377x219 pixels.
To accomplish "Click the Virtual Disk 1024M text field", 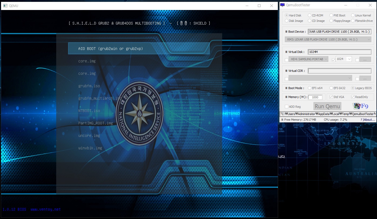I will 339,52.
